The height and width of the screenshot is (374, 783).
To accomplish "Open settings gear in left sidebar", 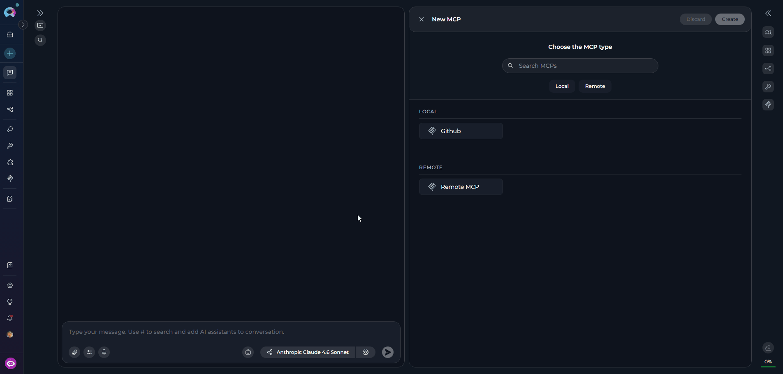I will (x=10, y=285).
